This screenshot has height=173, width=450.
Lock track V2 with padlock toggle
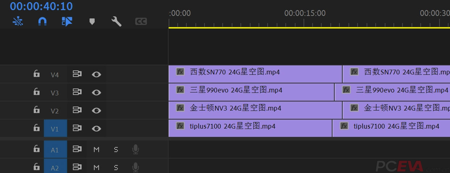pyautogui.click(x=37, y=109)
